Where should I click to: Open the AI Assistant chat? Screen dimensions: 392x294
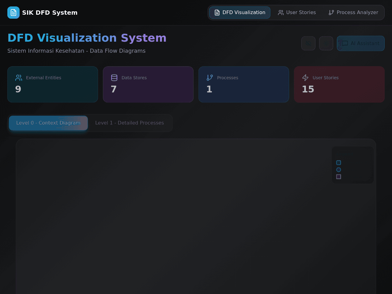pos(361,43)
